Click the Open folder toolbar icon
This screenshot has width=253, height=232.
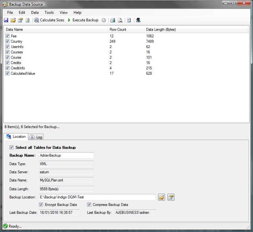[13, 20]
